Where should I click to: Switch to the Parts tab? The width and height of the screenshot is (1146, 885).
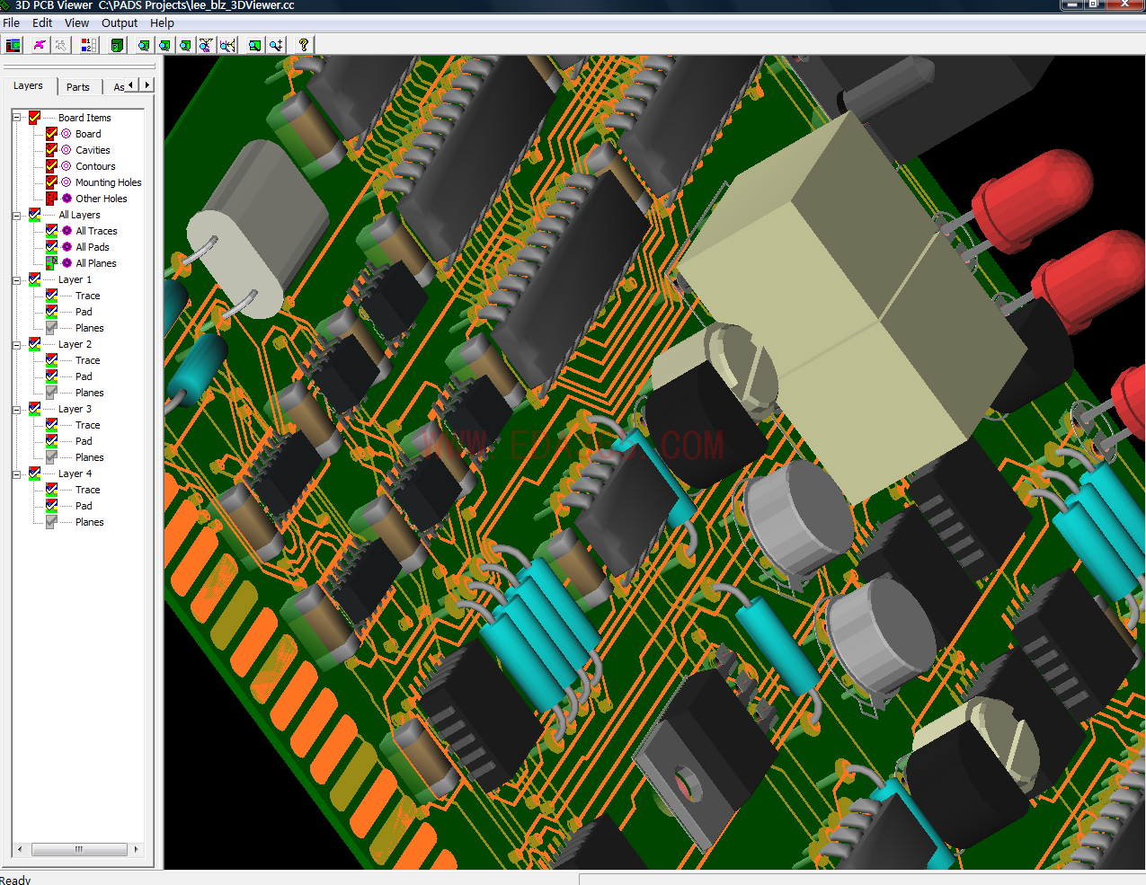pyautogui.click(x=78, y=87)
